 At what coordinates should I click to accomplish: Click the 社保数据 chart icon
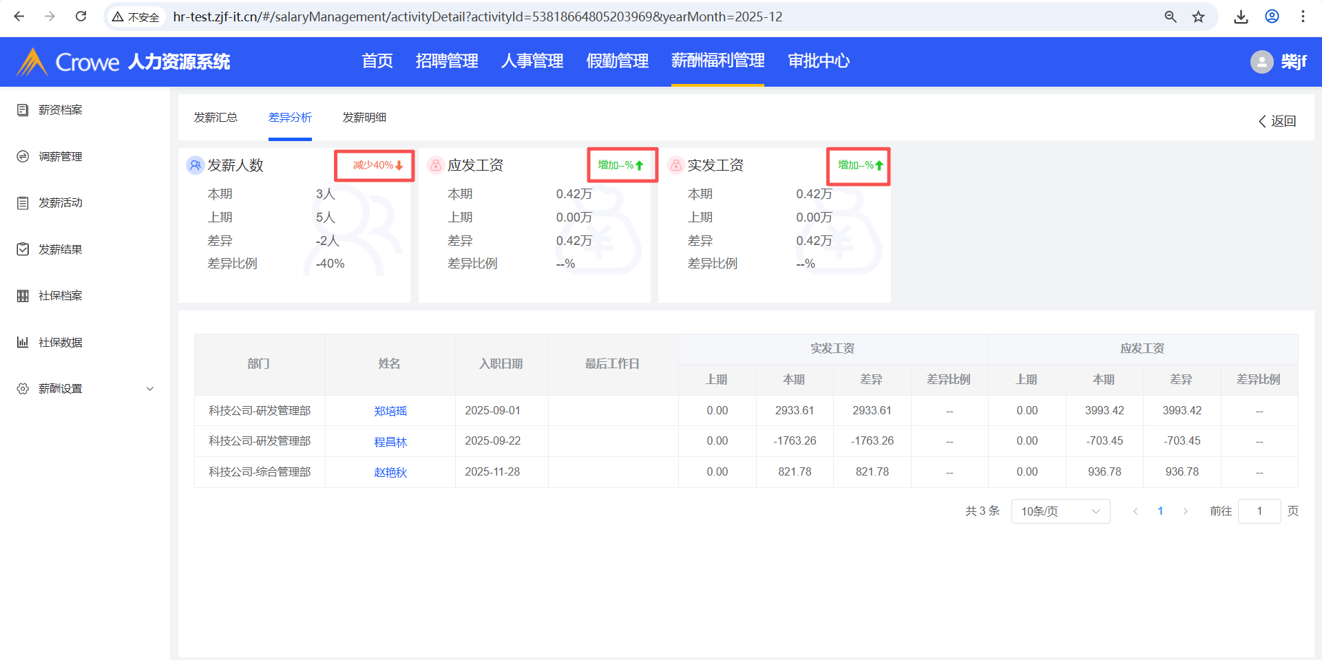click(23, 342)
